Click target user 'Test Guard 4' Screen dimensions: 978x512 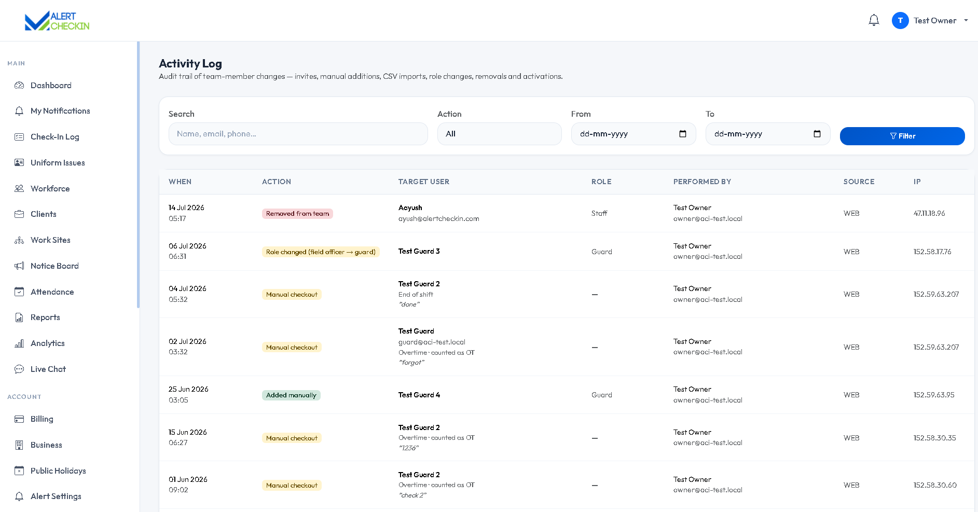(x=419, y=395)
